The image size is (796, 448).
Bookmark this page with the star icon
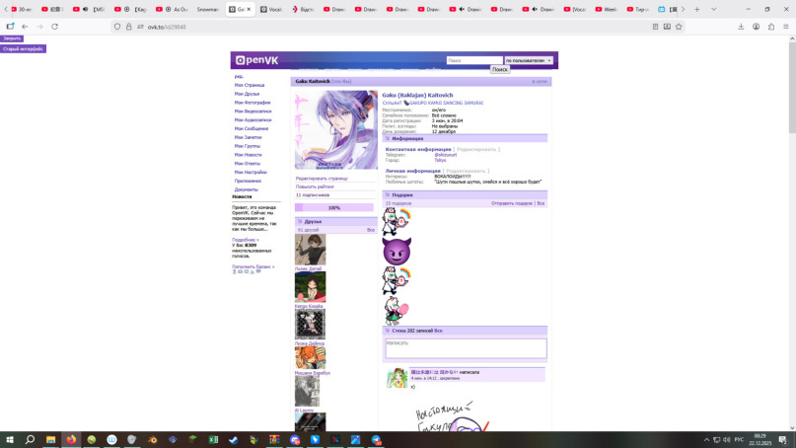(679, 27)
